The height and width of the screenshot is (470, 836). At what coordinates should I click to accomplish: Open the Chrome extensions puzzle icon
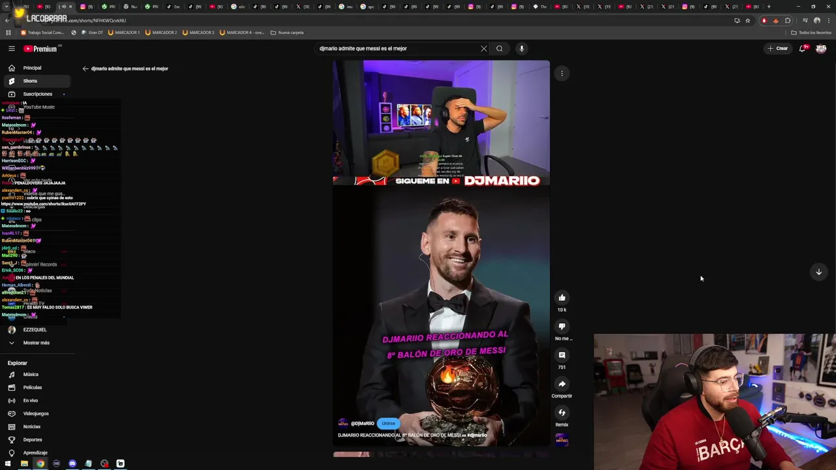[x=788, y=20]
